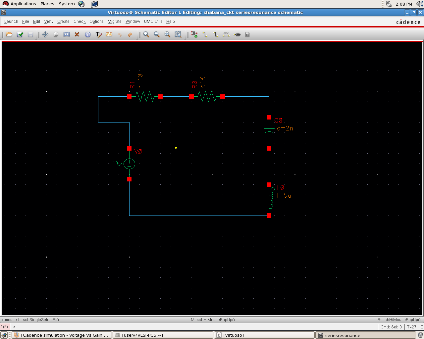This screenshot has width=424, height=339.
Task: Switch to Cadence simulation browser window
Action: (x=62, y=335)
